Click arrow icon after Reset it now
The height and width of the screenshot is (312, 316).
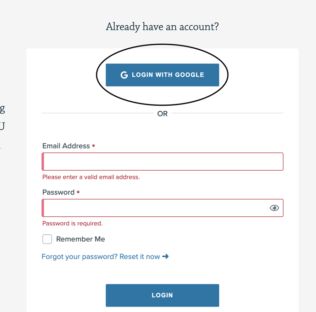pos(165,256)
